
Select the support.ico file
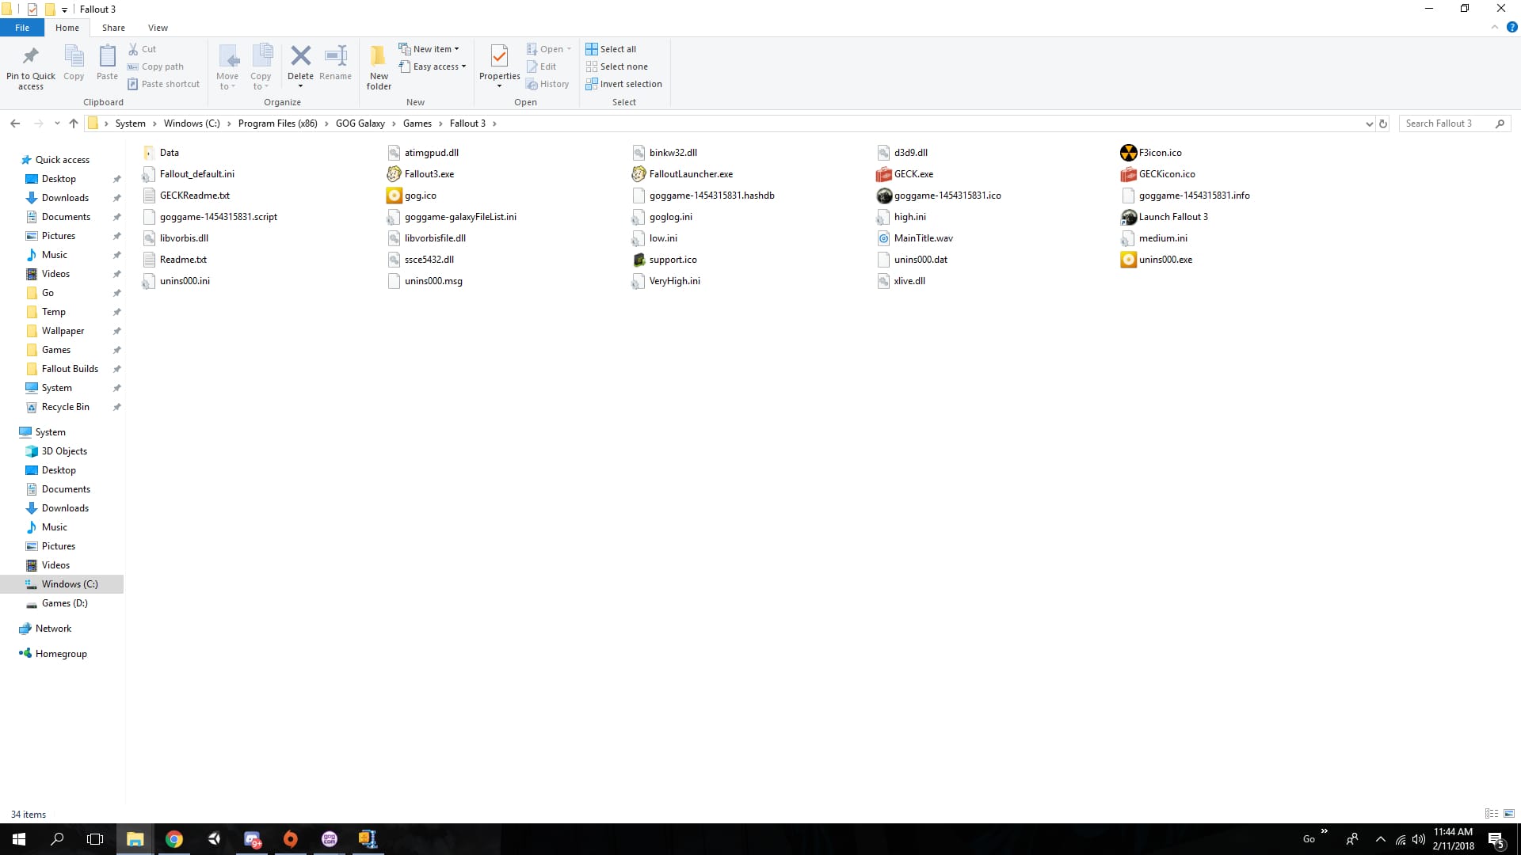(665, 260)
